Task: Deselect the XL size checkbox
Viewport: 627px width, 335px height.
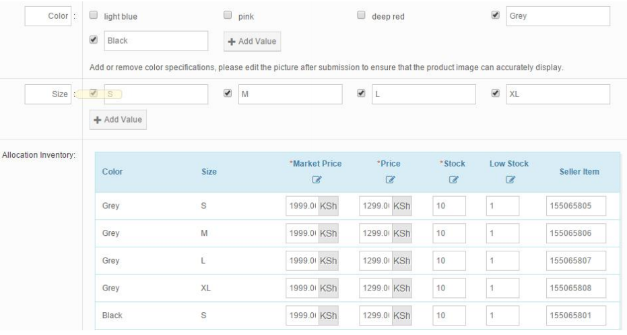Action: coord(496,93)
